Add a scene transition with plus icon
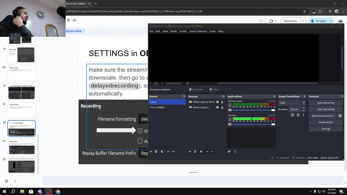The height and width of the screenshot is (195, 347). [x=293, y=115]
